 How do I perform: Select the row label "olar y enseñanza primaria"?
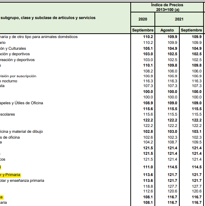point(22,181)
